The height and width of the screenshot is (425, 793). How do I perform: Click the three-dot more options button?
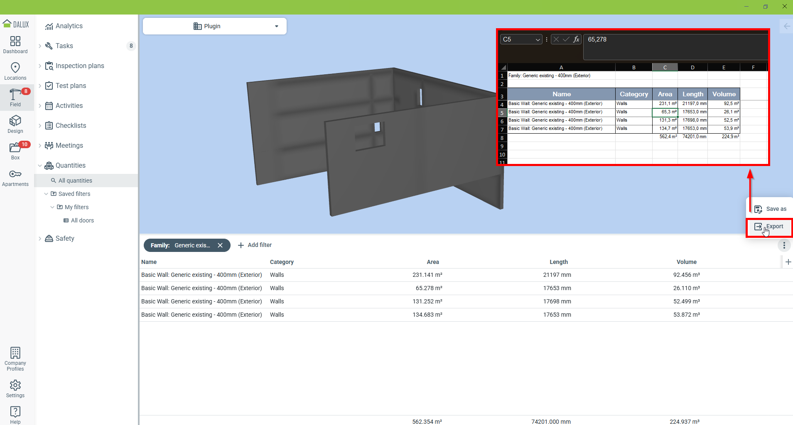[x=784, y=245]
